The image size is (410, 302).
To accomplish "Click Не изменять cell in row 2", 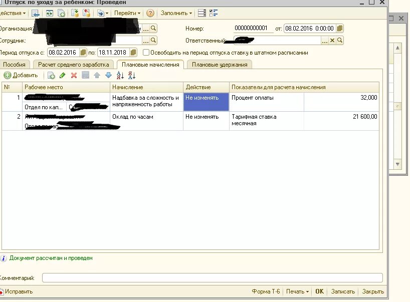I will click(207, 121).
